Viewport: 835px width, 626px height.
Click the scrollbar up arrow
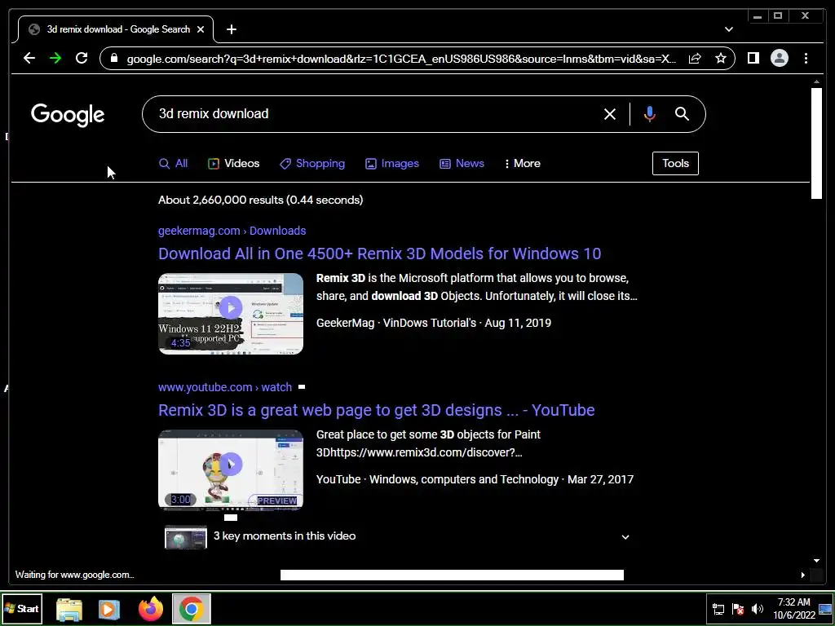(x=816, y=82)
